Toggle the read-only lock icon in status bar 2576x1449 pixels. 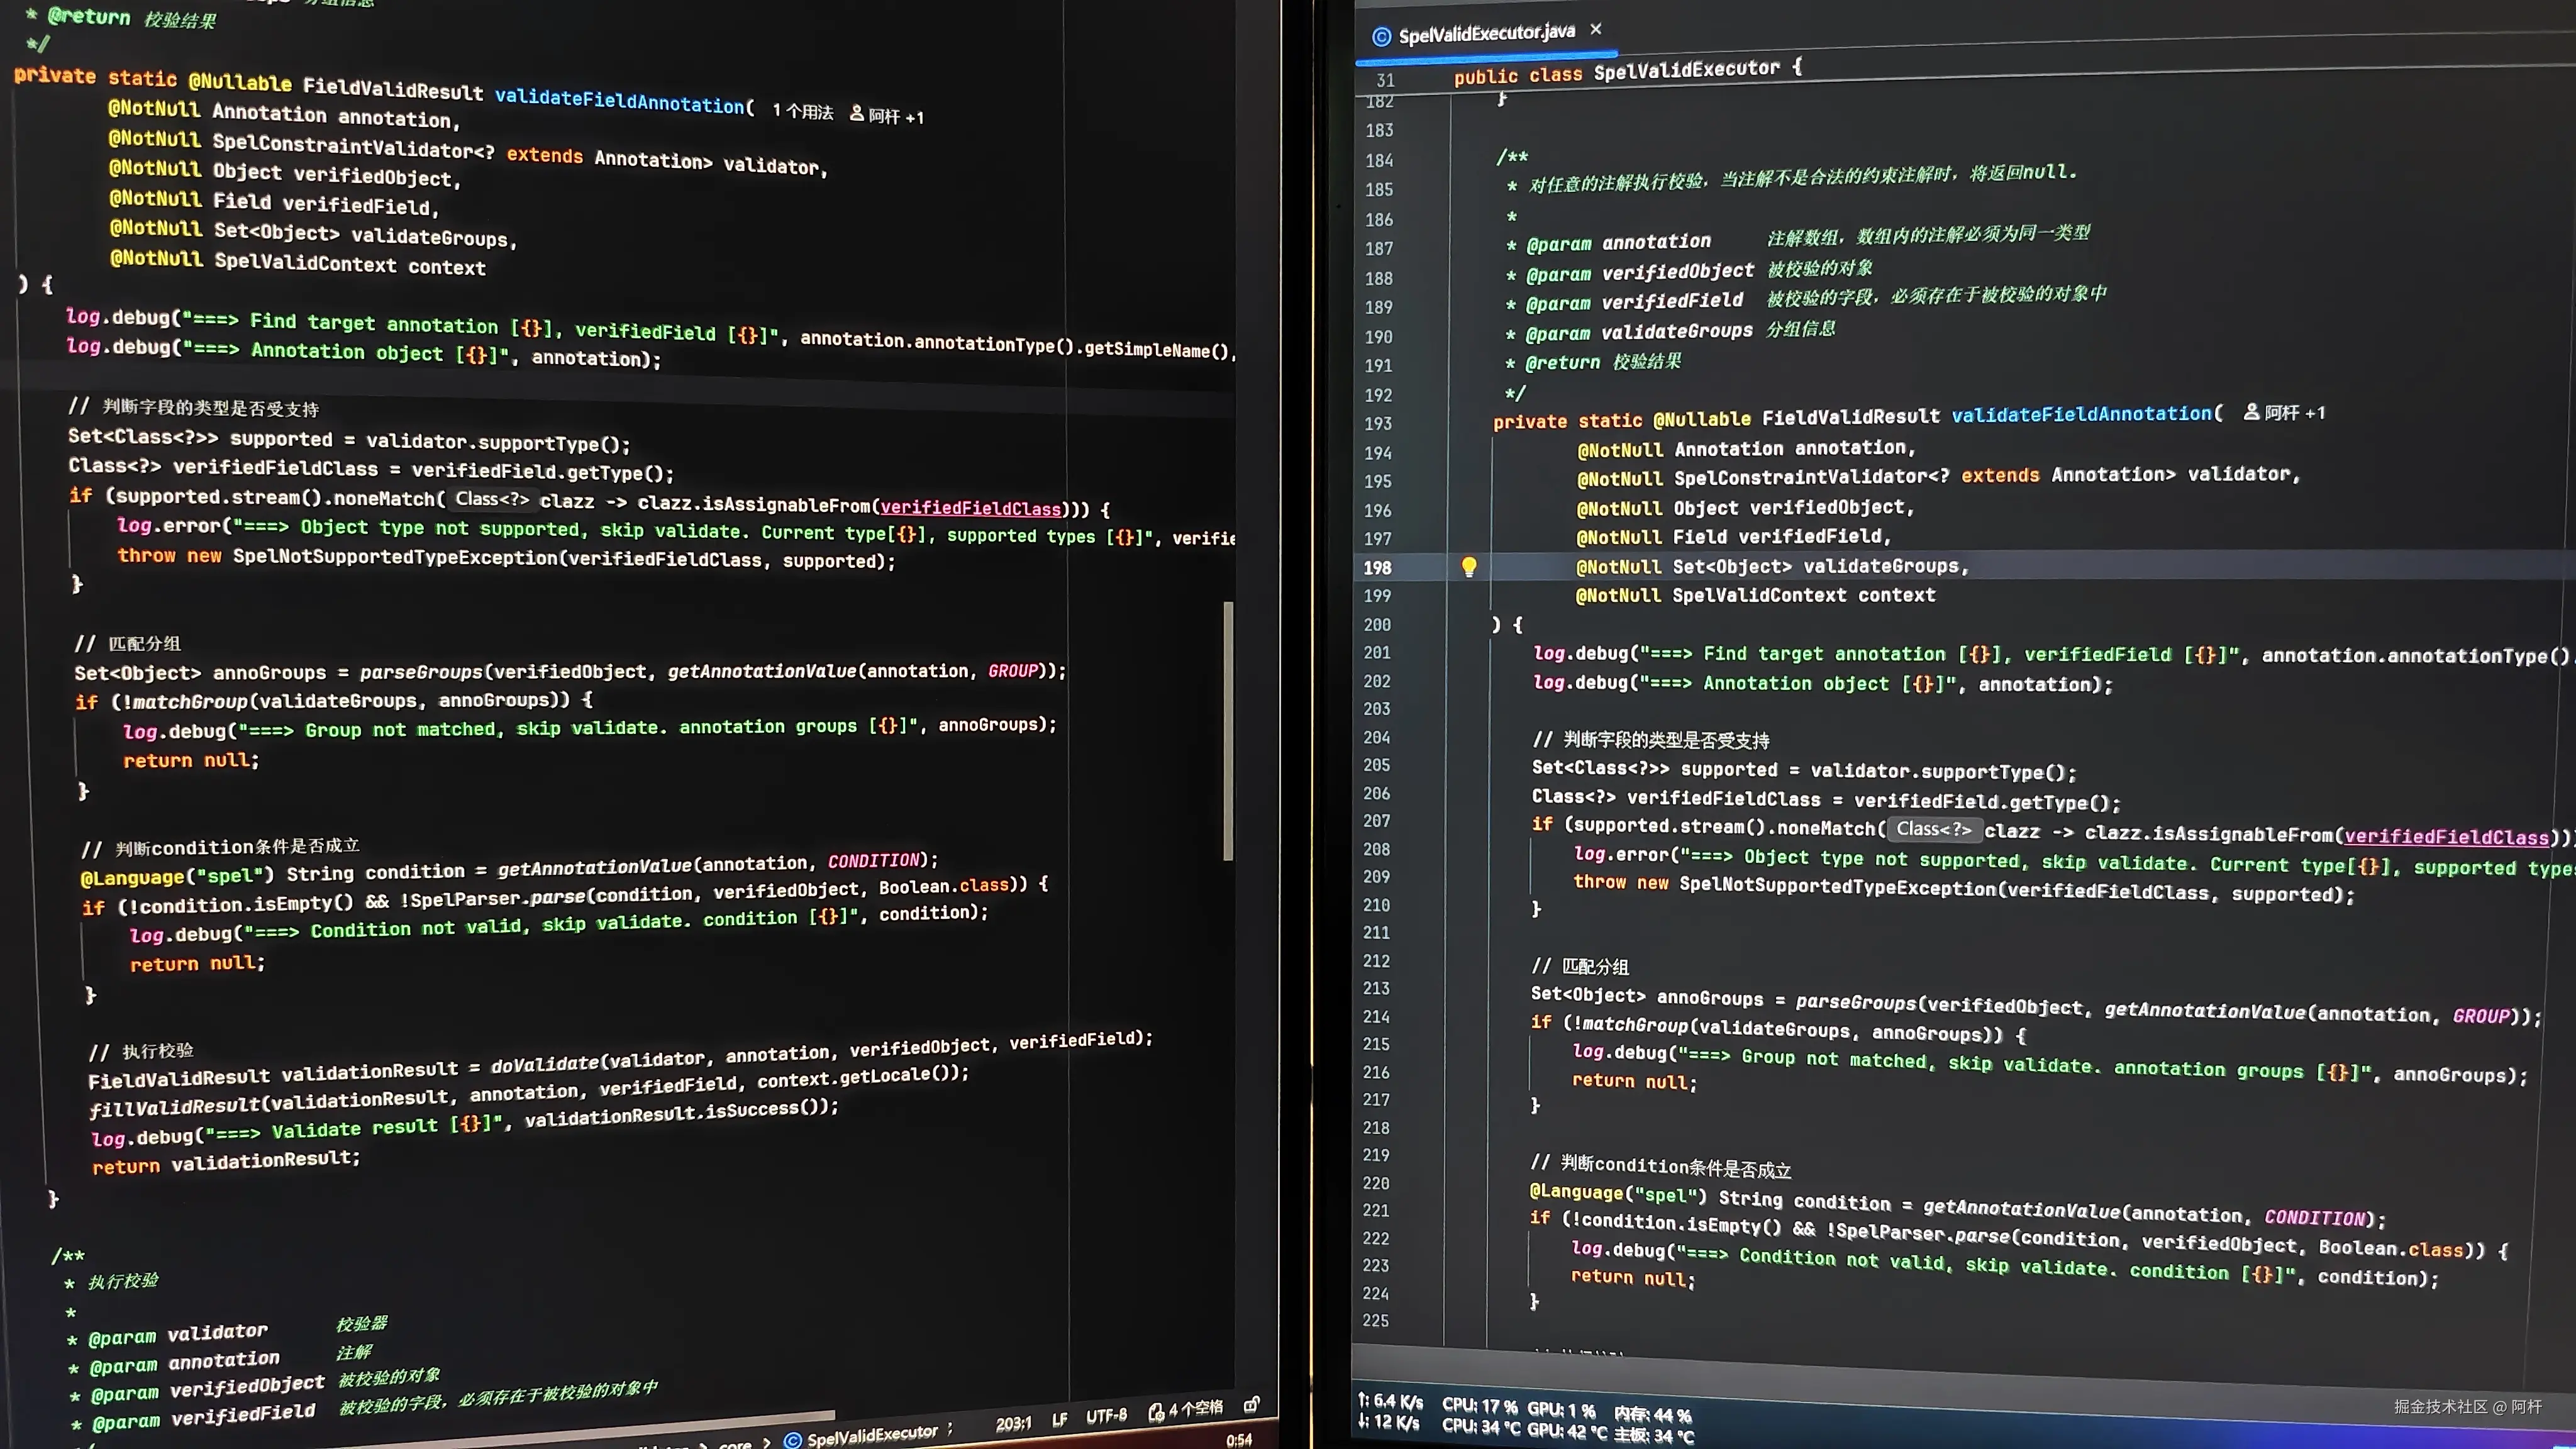tap(1251, 1405)
